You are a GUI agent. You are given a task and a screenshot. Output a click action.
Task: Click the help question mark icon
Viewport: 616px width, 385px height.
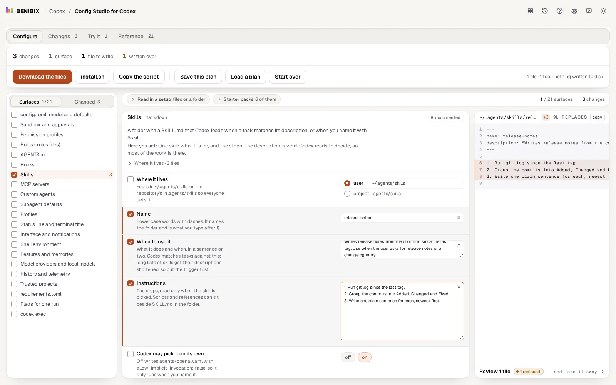[559, 11]
